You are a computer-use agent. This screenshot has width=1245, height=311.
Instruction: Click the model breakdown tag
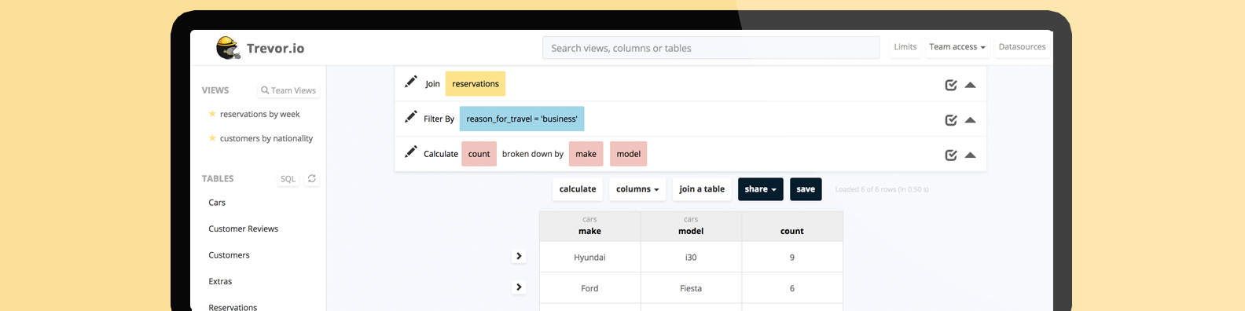click(629, 154)
